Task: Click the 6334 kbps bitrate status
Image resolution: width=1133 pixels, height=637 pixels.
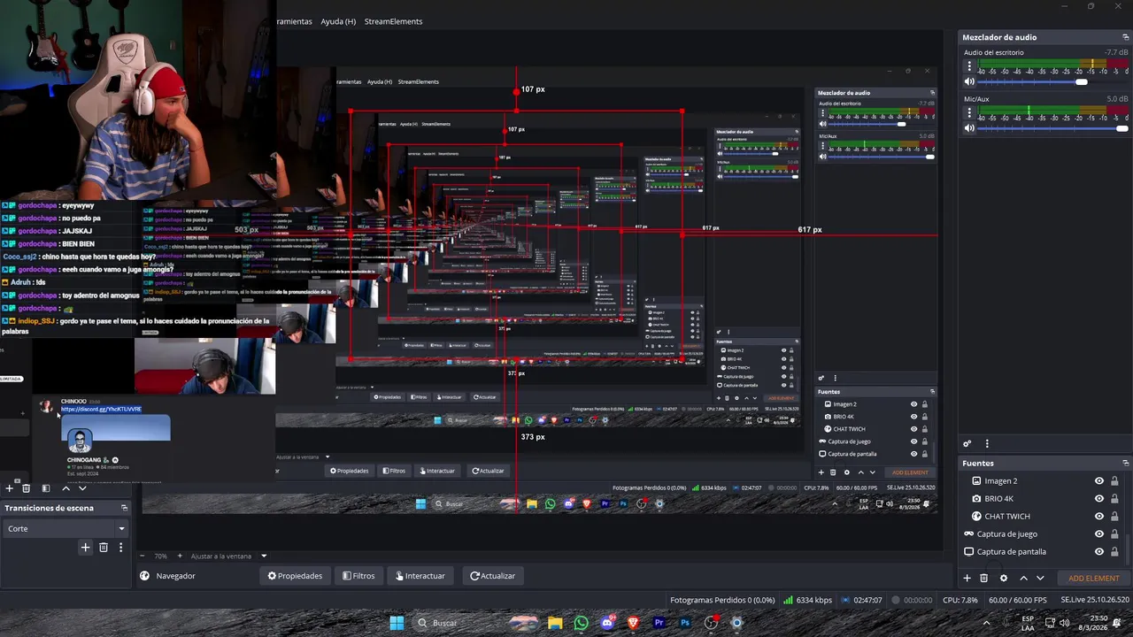Action: click(807, 600)
